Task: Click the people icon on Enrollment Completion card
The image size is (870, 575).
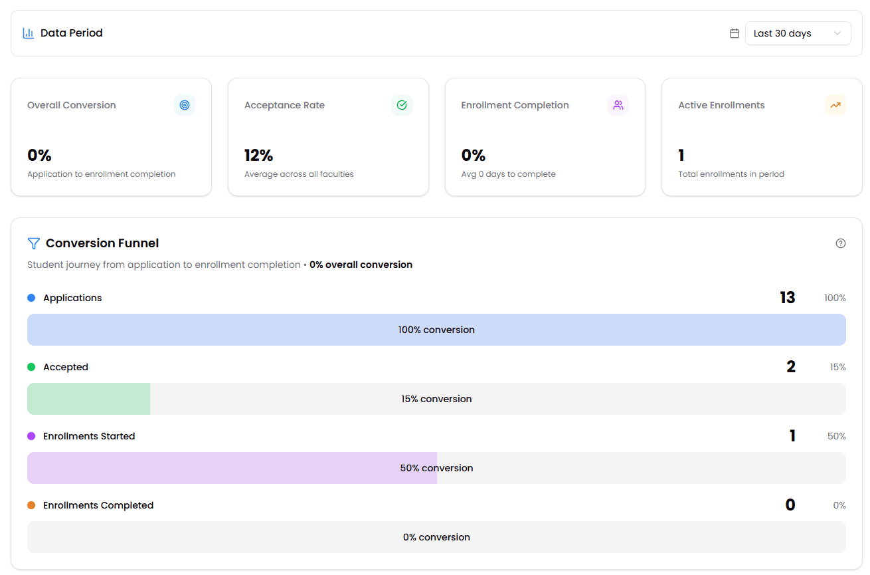Action: click(618, 105)
